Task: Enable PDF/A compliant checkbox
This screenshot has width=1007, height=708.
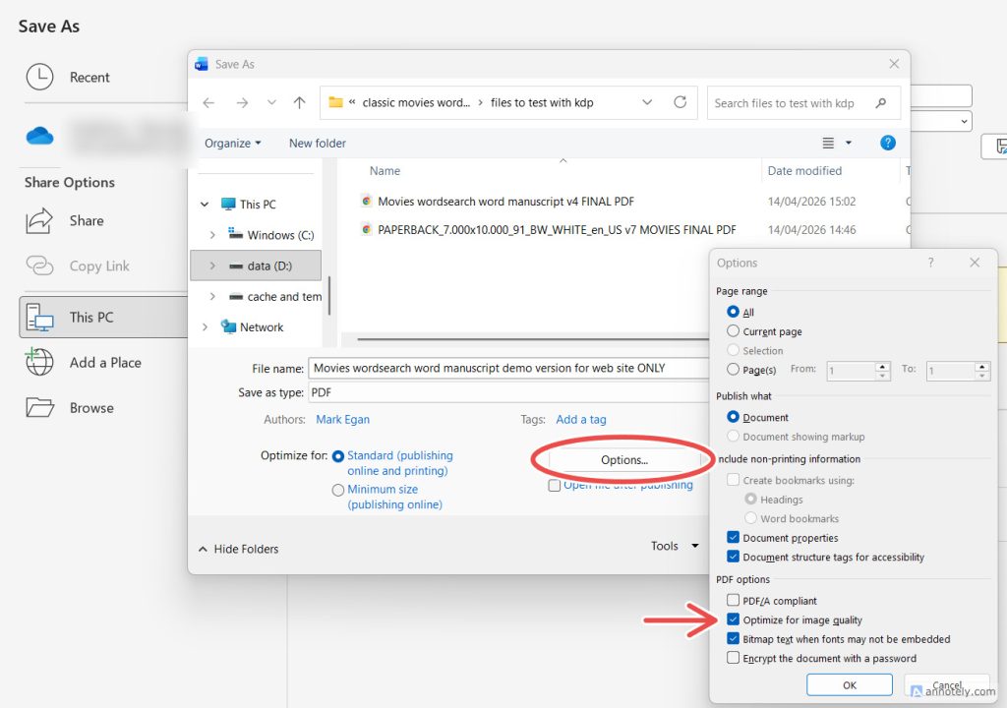Action: point(733,600)
